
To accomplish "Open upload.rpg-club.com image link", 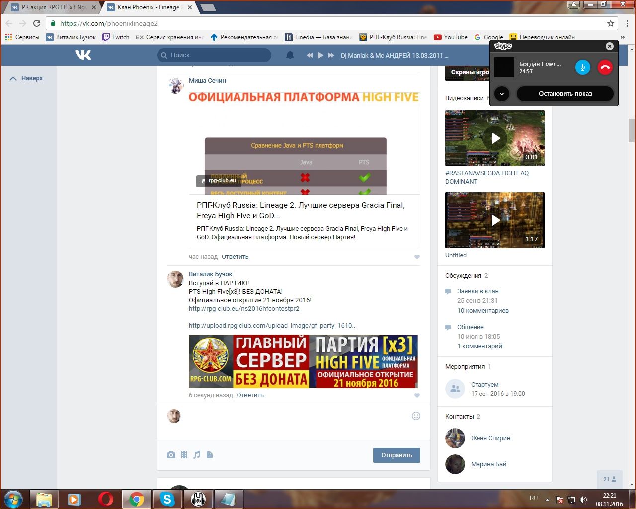I will pos(272,326).
